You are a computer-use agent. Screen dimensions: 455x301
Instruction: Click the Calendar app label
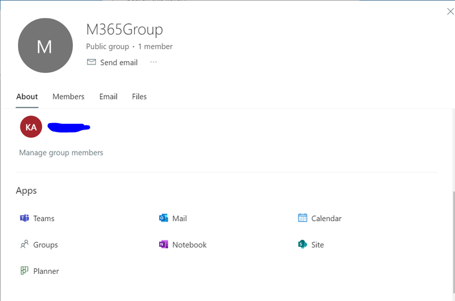[x=327, y=218]
